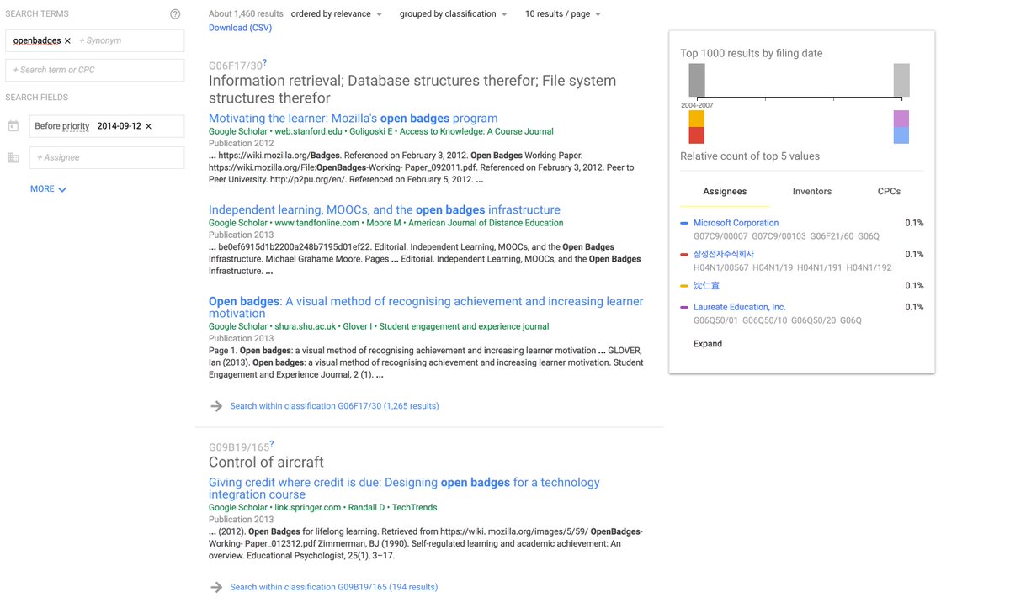Open the 'grouped by classification' dropdown
This screenshot has width=1010, height=608.
pyautogui.click(x=454, y=14)
